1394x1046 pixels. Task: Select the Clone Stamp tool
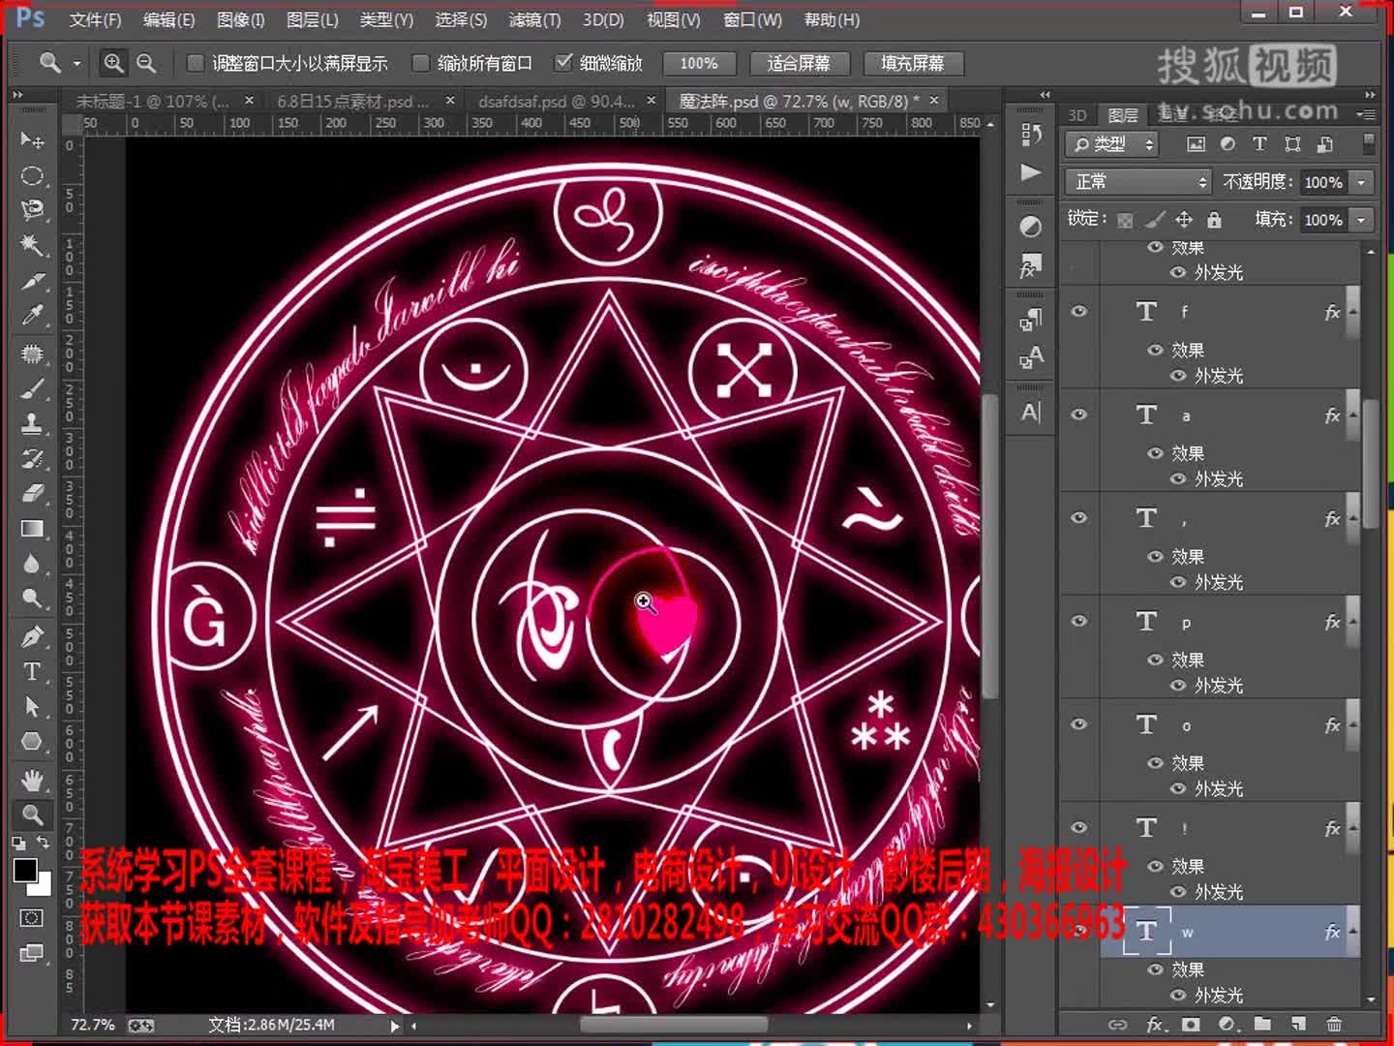point(32,423)
